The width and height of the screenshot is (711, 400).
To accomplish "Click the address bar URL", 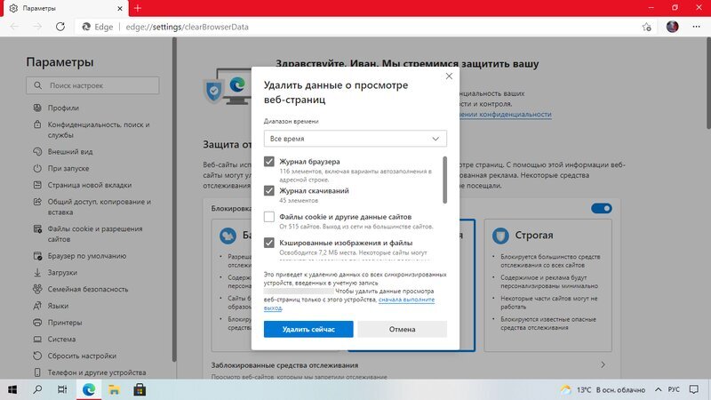I will (187, 27).
